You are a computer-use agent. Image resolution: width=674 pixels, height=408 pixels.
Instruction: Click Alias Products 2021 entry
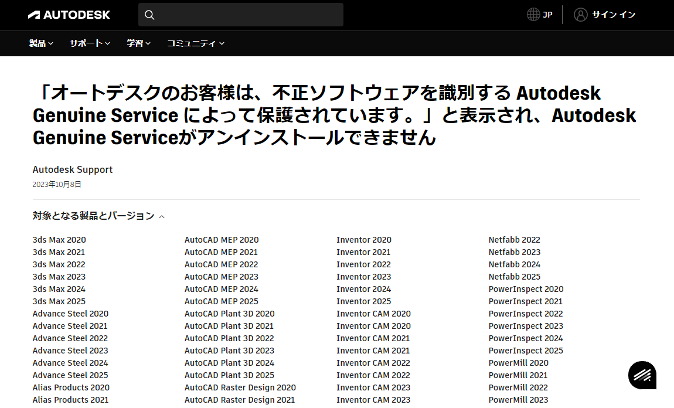pyautogui.click(x=70, y=400)
